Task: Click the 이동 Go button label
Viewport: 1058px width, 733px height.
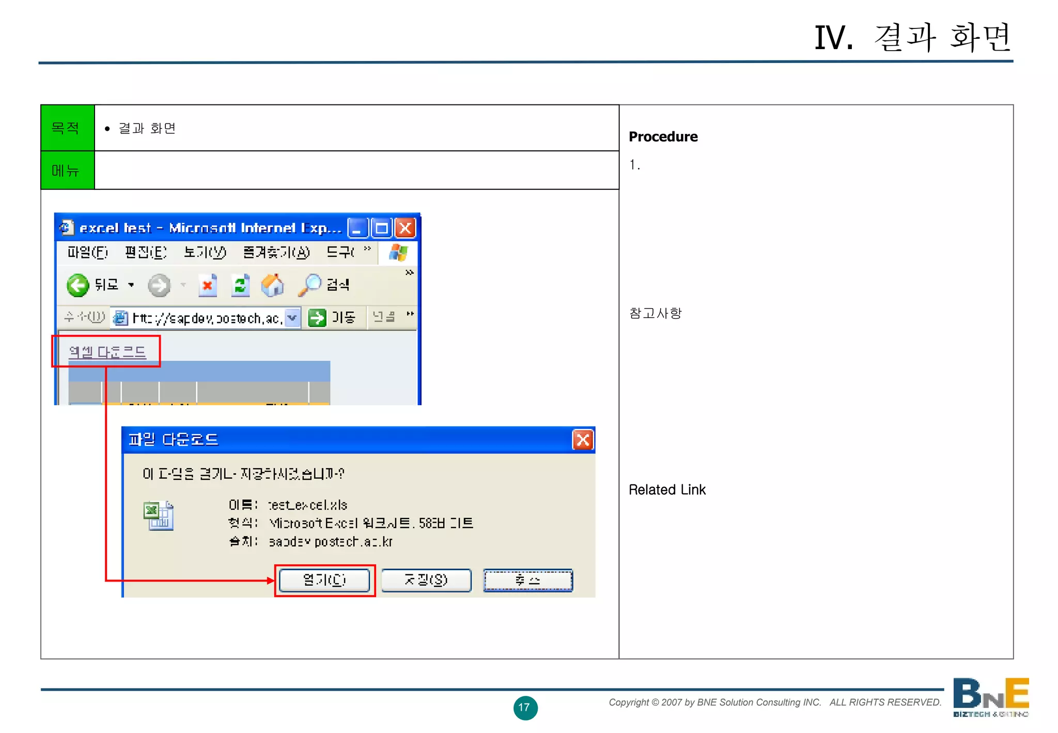Action: 344,317
